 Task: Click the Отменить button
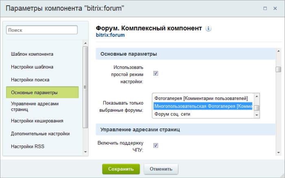(161, 169)
